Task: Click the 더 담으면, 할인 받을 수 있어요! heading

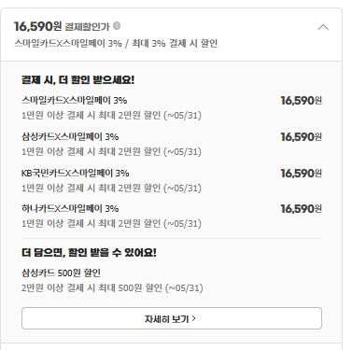Action: click(89, 252)
